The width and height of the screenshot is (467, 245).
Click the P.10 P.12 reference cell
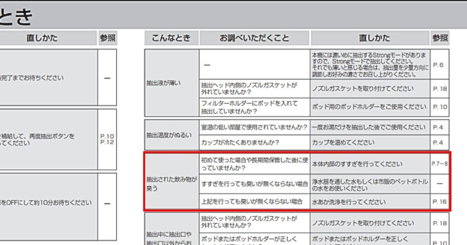coord(107,139)
